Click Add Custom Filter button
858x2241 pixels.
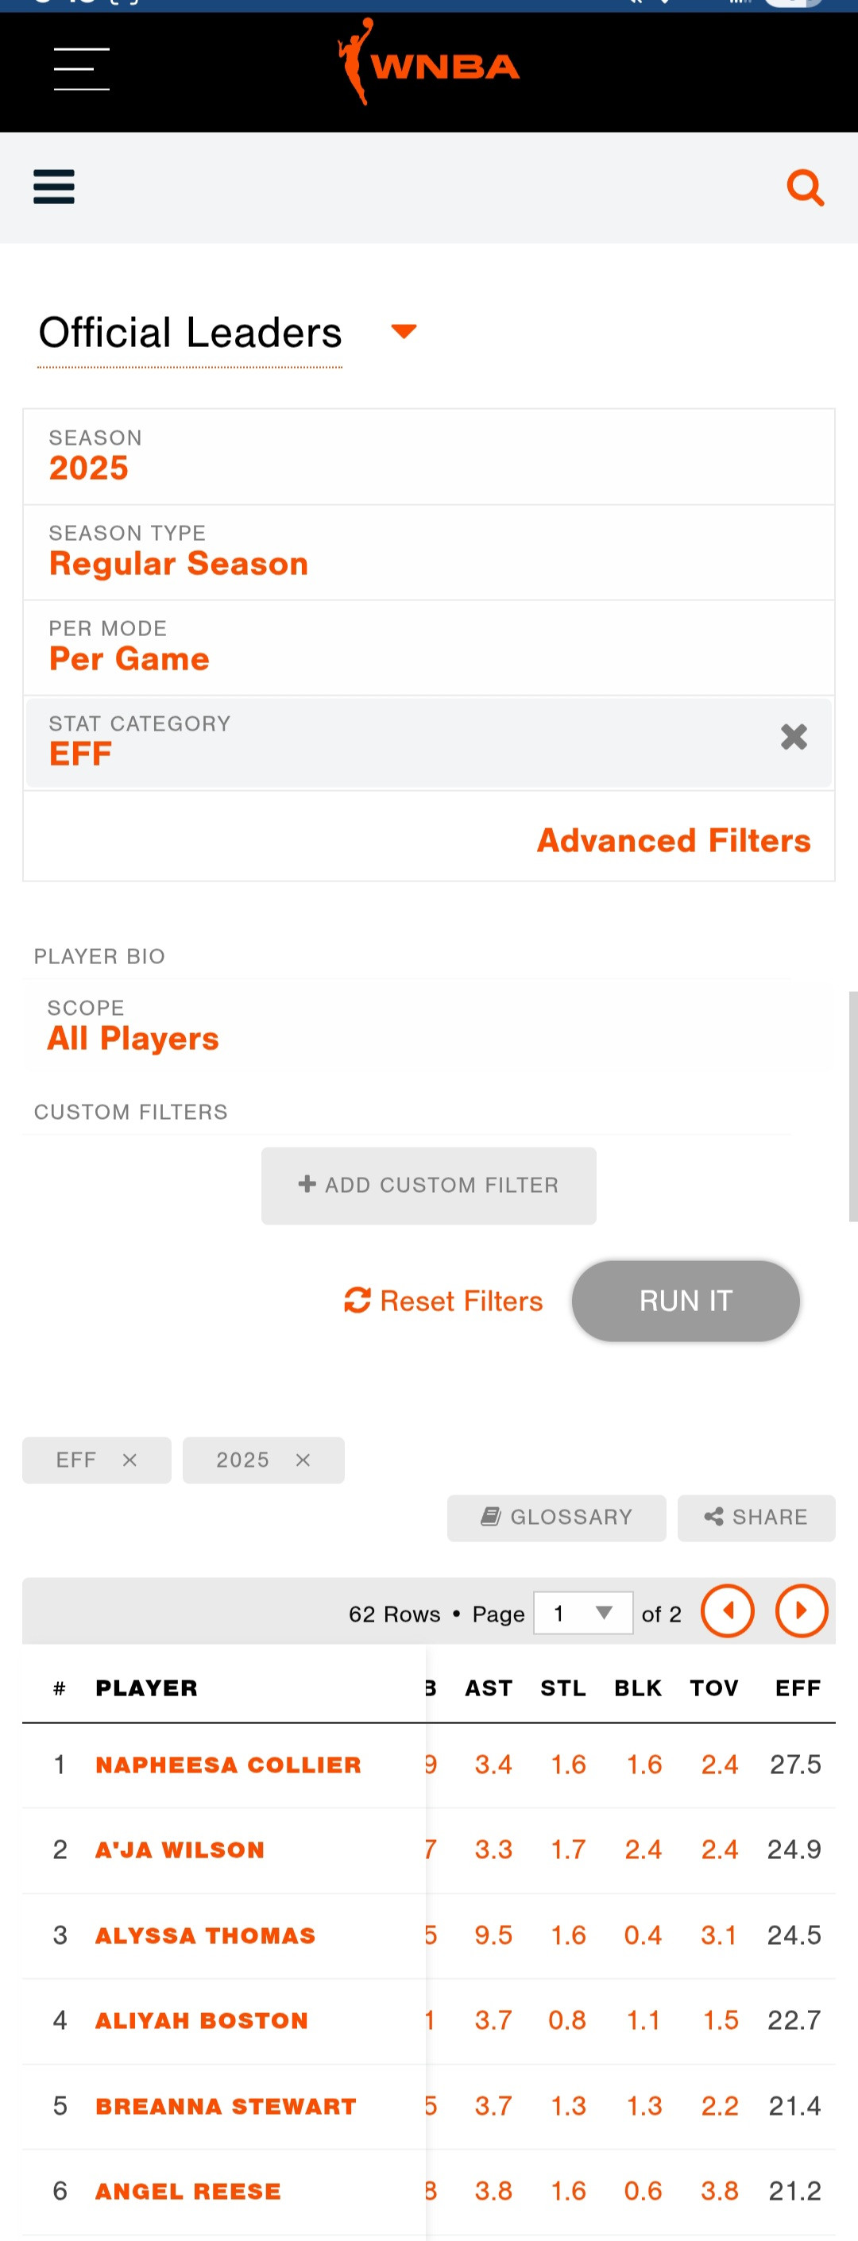point(428,1185)
